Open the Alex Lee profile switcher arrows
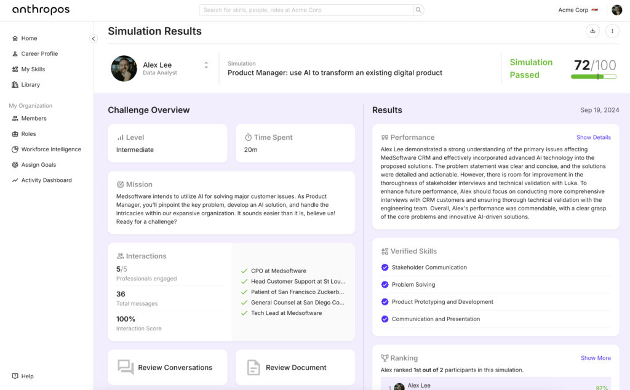 pos(205,65)
